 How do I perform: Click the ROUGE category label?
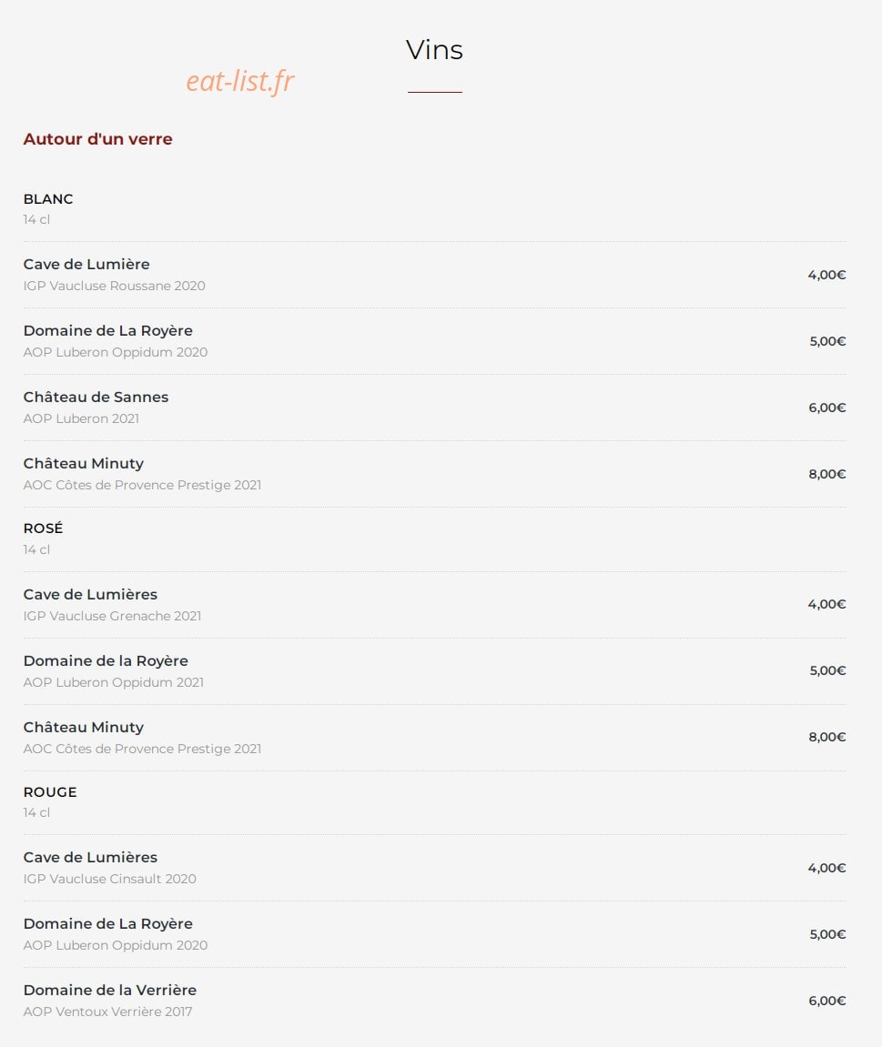(50, 792)
